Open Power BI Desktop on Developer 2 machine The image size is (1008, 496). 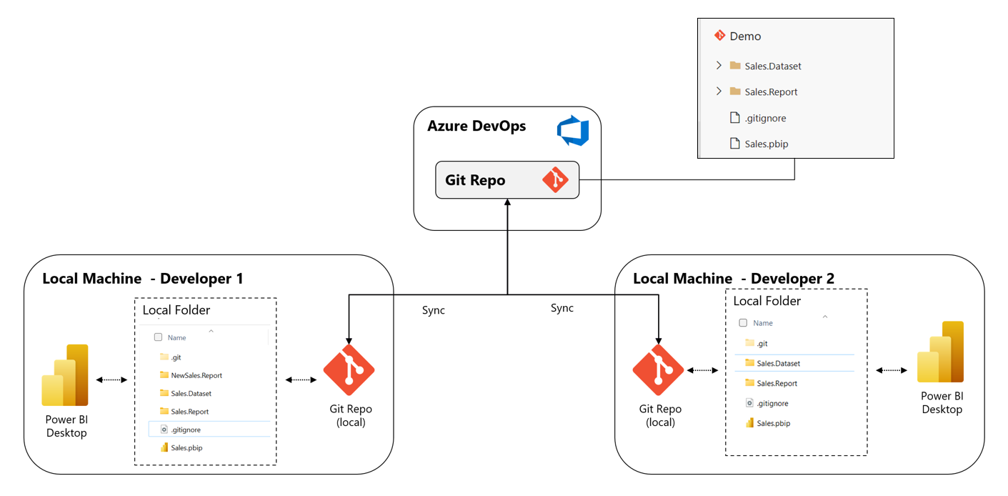coord(941,352)
